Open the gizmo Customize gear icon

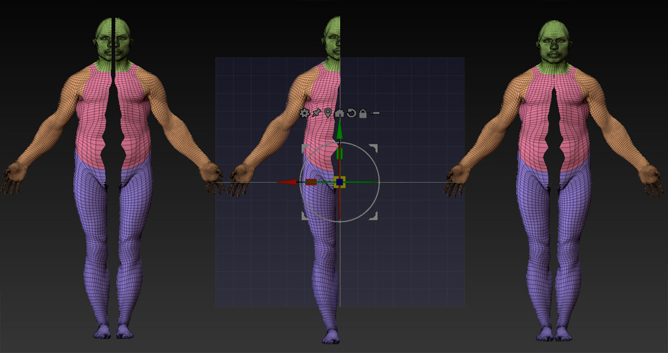click(304, 113)
